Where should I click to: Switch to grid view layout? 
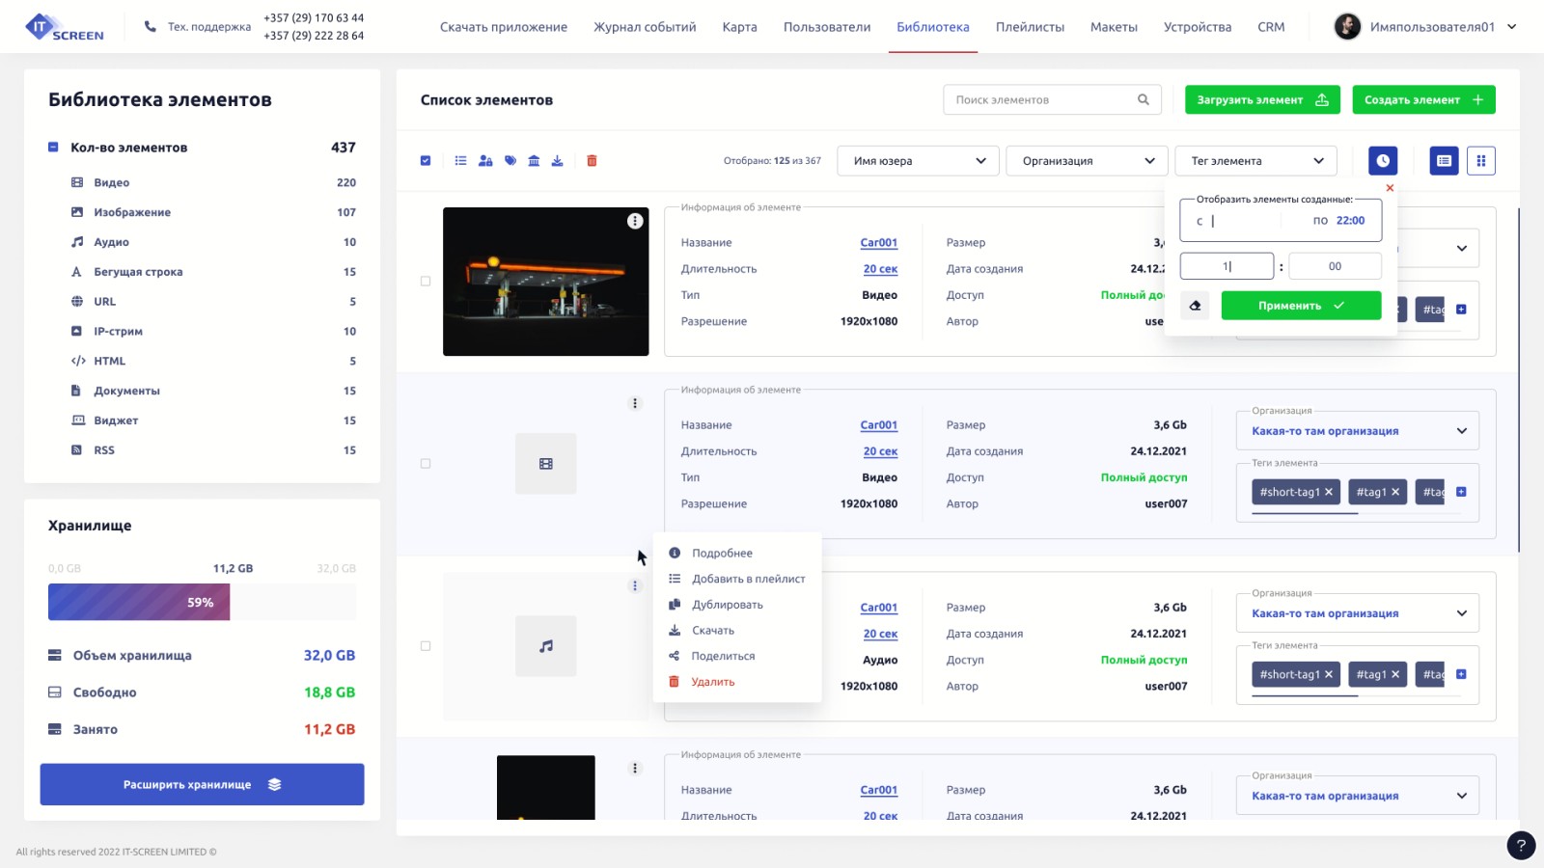tap(1480, 161)
